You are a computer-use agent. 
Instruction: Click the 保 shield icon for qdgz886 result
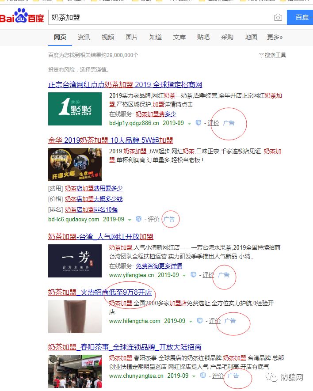[198, 123]
